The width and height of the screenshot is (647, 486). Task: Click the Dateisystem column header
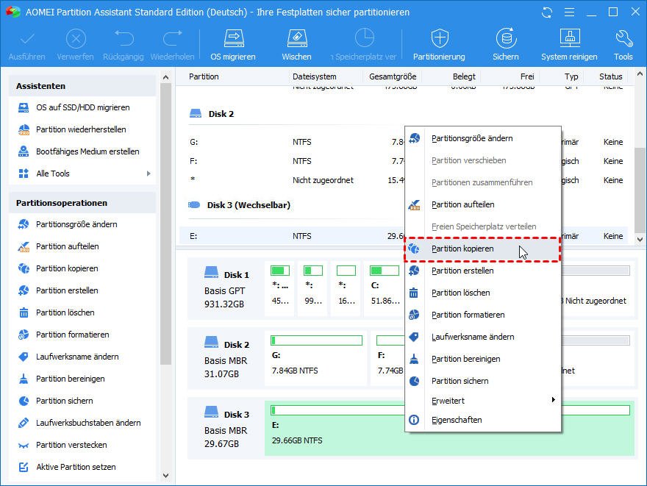(315, 76)
